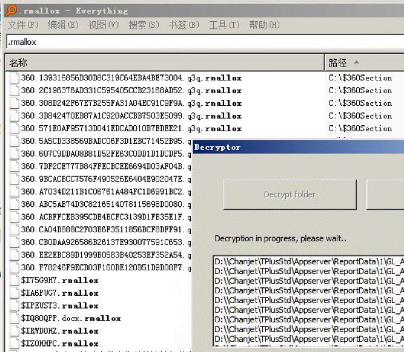404x352 pixels.
Task: Select file name 360.571E0AF95713D041EDCAD010B7EDEE21.q3q.rmallox
Action: pos(131,128)
